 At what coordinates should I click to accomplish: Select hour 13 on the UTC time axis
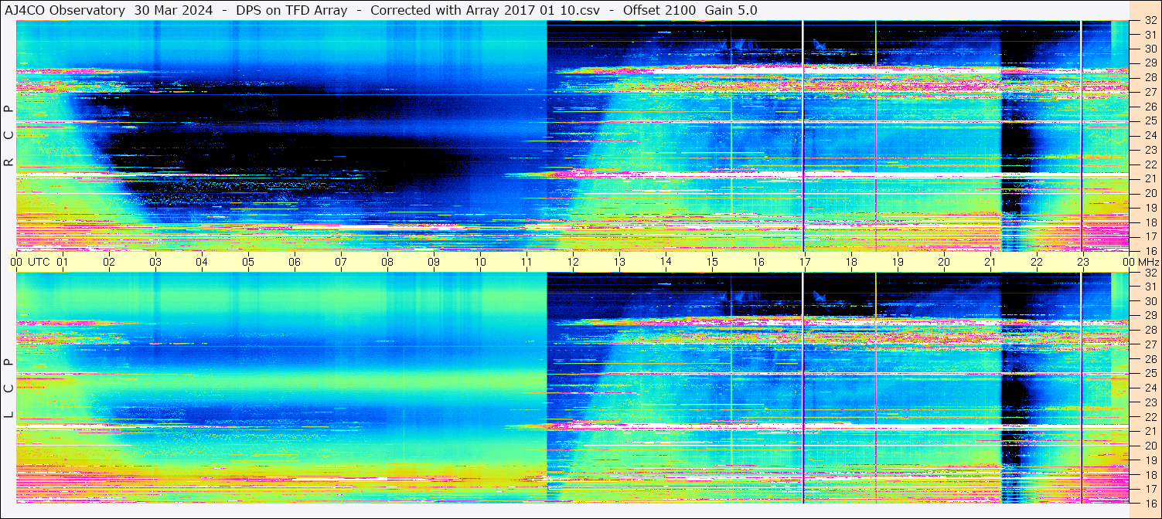click(619, 262)
